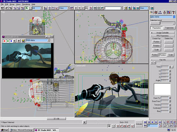Open the Display command panel tab
The width and height of the screenshot is (177, 132).
point(169,12)
